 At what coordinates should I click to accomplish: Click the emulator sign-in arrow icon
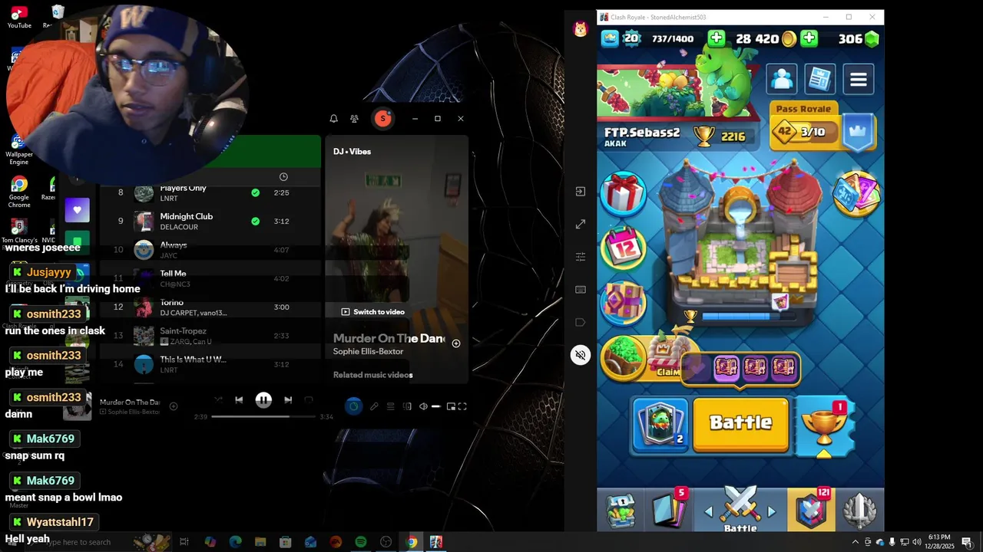point(581,191)
